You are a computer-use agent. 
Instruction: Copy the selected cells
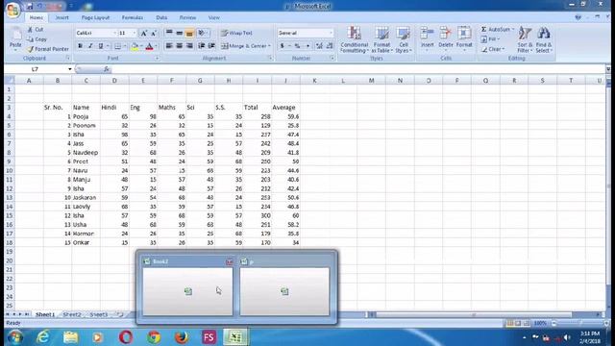coord(37,39)
